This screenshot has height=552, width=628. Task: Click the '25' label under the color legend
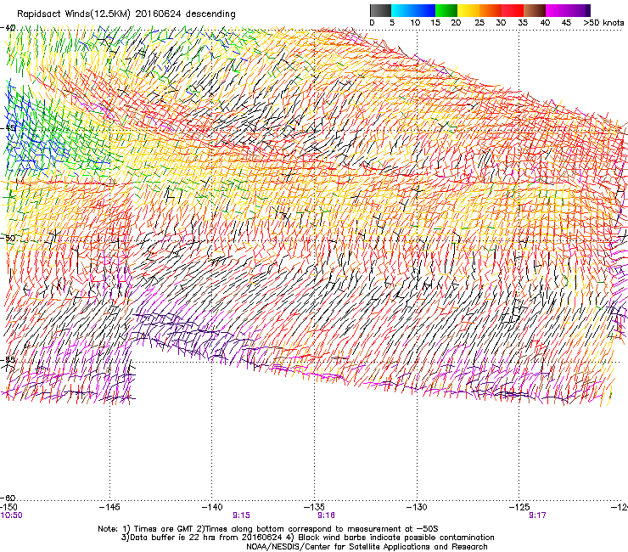point(479,23)
